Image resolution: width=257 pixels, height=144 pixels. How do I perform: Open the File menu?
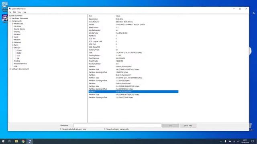[x=10, y=12]
